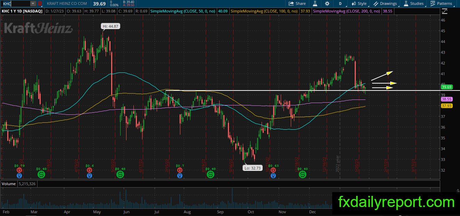
Task: Click the Volume panel label
Action: point(9,184)
